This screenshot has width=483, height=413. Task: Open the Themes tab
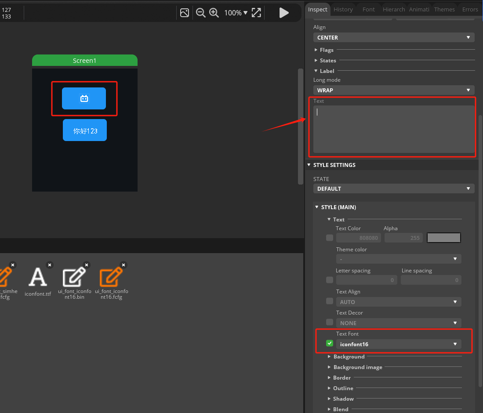coord(444,9)
